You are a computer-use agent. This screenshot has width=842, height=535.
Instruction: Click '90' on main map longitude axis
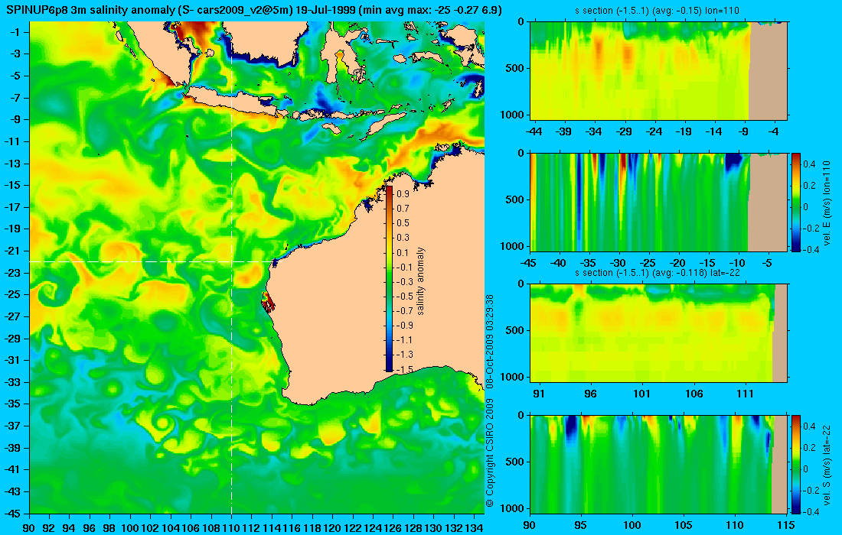click(x=30, y=527)
